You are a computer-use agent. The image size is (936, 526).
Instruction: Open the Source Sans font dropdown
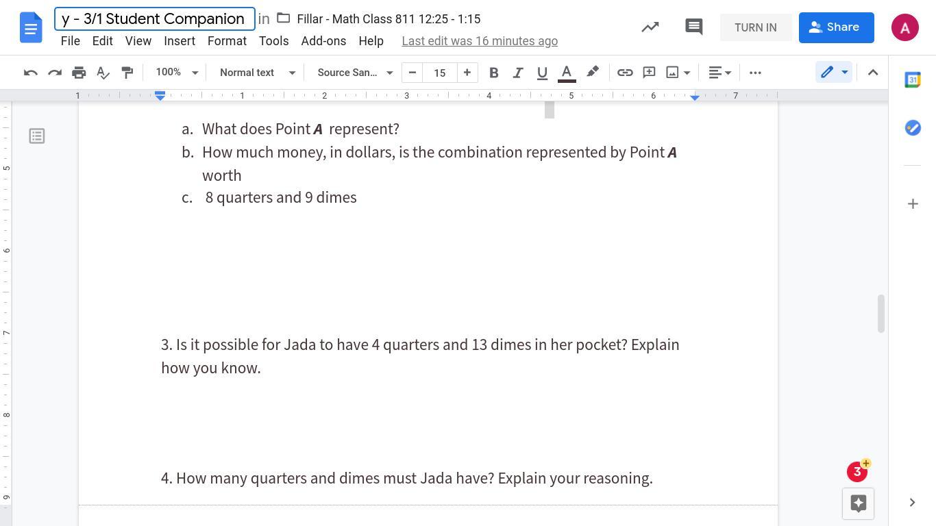tap(354, 73)
